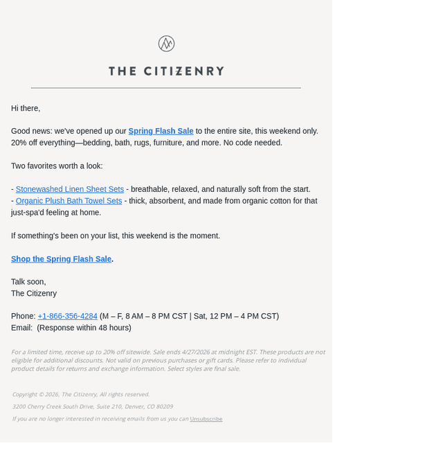The width and height of the screenshot is (443, 453).
Task: Click the "Hi there," greeting text
Action: tap(26, 108)
